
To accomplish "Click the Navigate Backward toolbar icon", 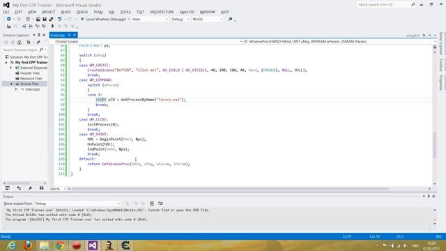I will coord(8,19).
